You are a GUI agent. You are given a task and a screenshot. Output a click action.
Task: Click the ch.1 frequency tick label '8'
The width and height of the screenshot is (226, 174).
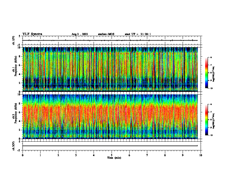20,56
